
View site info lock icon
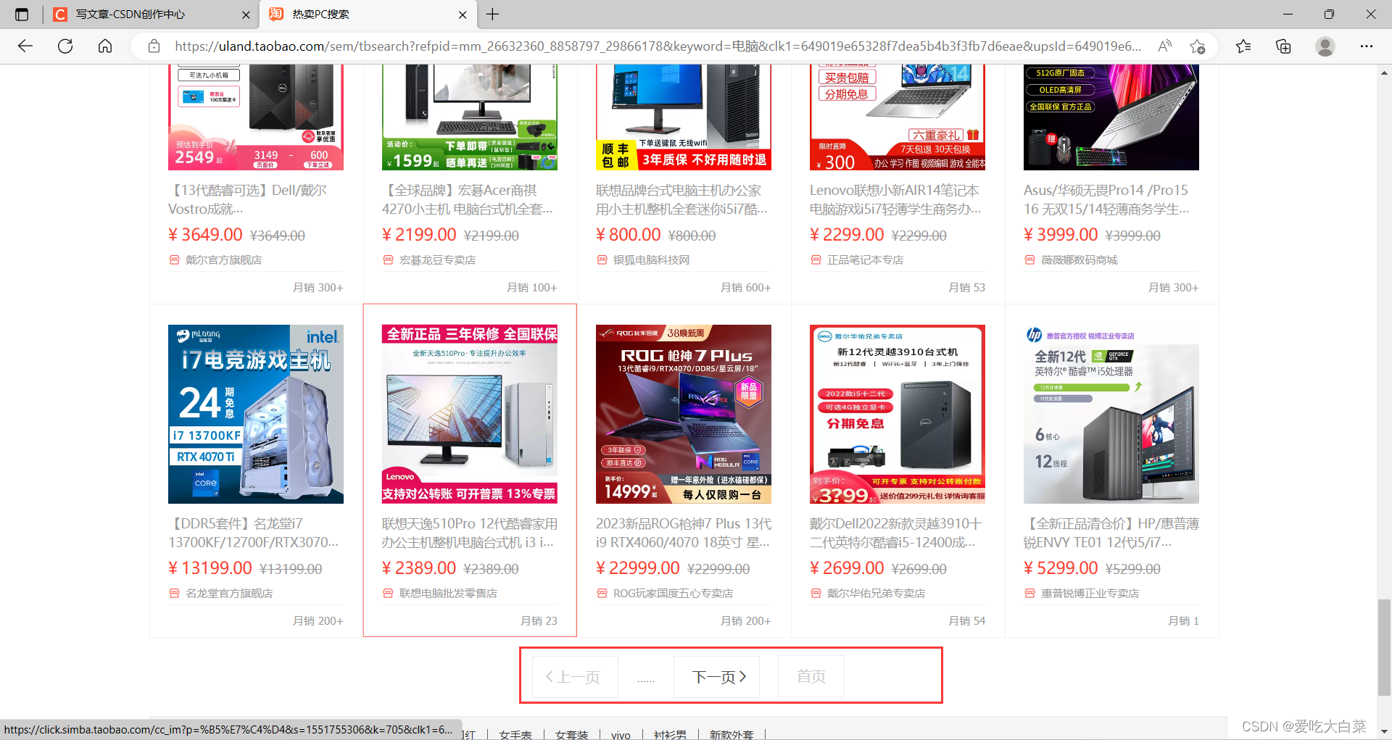154,46
